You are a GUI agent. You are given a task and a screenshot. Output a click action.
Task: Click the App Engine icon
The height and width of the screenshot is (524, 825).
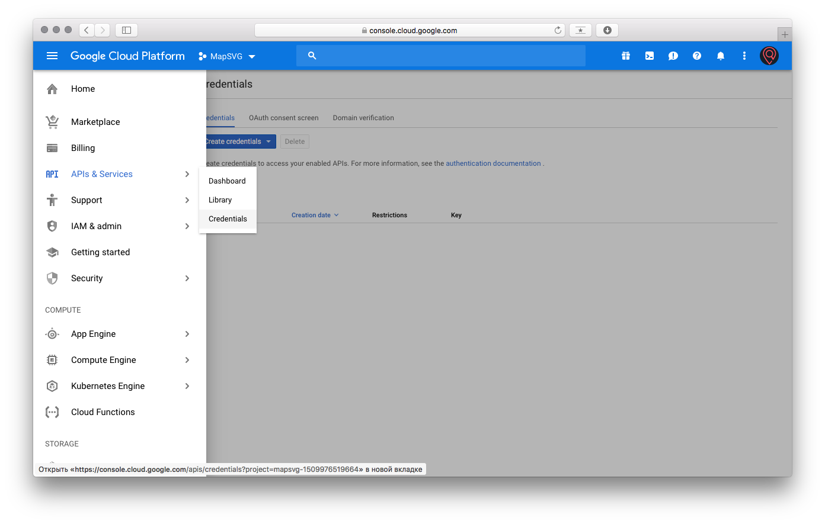[52, 334]
